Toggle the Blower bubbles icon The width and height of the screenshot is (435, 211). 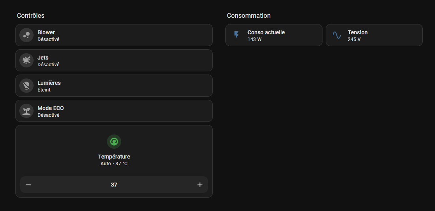(x=26, y=35)
